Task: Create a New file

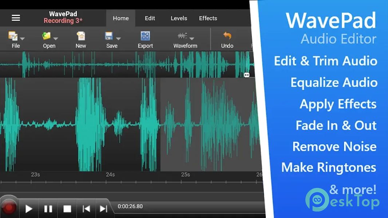Action: pyautogui.click(x=81, y=39)
